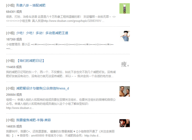The height and width of the screenshot is (140, 192).
Task: Click the 256684 成员 member count
Action: point(14,95)
